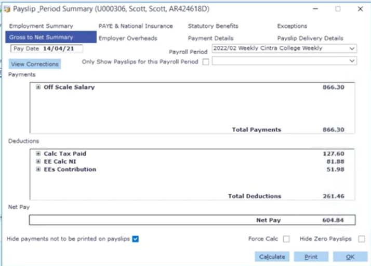Click the EE Calc NI label

(x=60, y=161)
